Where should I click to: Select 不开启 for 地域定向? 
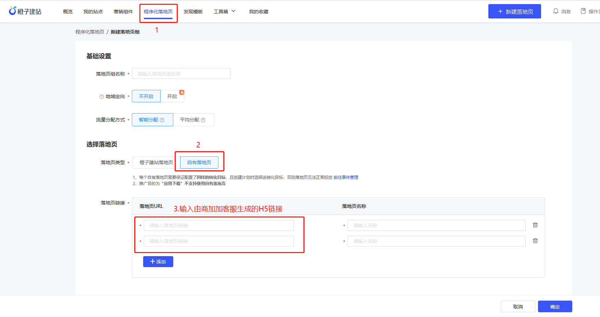point(146,96)
